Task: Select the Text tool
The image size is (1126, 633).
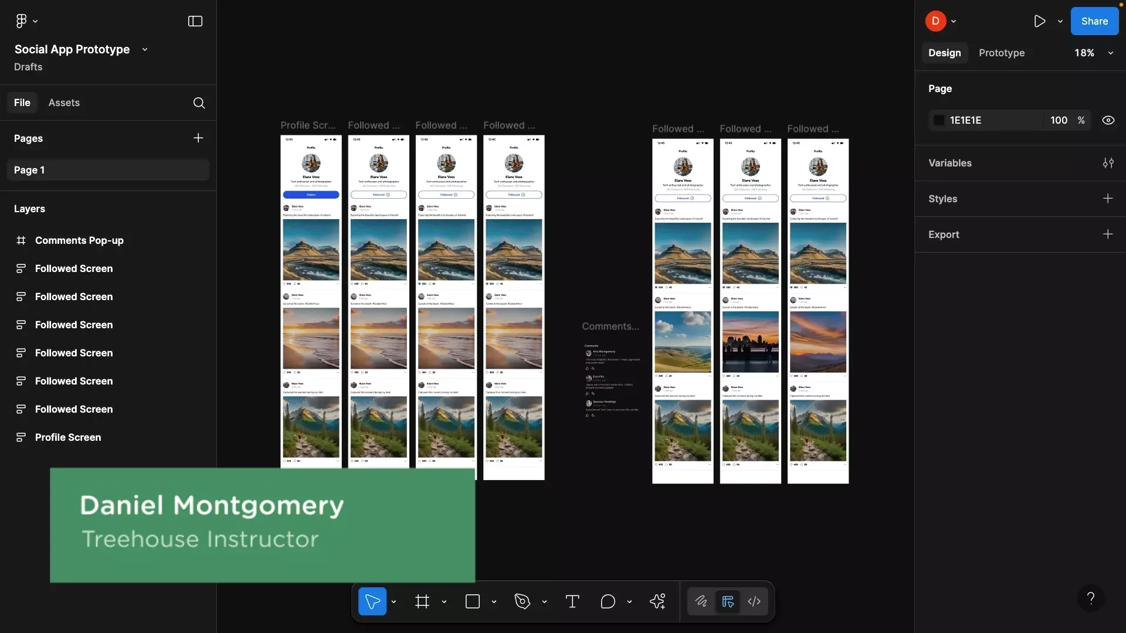Action: click(572, 601)
